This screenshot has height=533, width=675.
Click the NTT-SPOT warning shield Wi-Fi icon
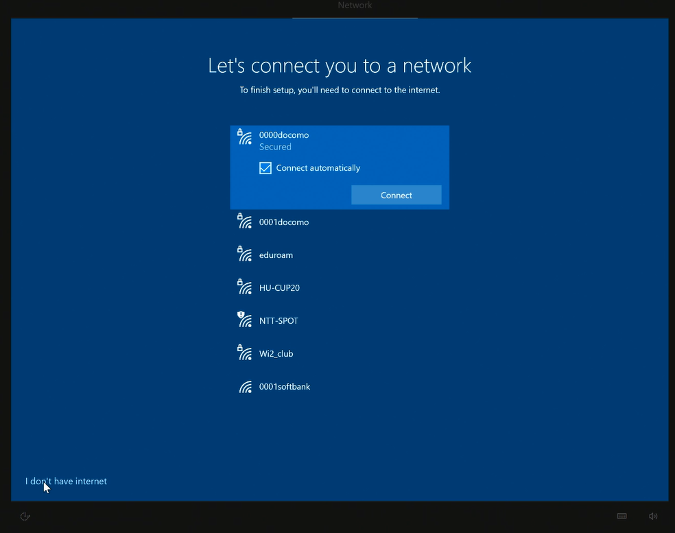245,320
